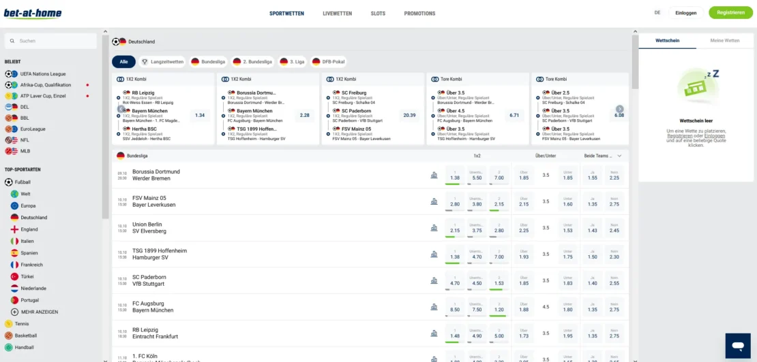Viewport: 757px width, 362px height.
Task: Switch to the Wettschein tab
Action: 667,41
